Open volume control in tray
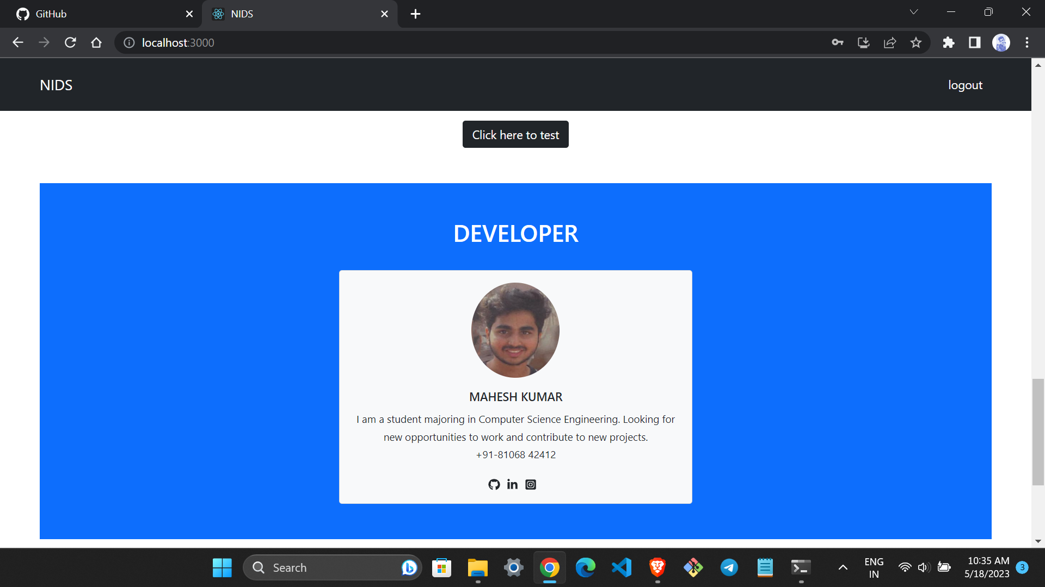The image size is (1045, 587). pos(924,567)
